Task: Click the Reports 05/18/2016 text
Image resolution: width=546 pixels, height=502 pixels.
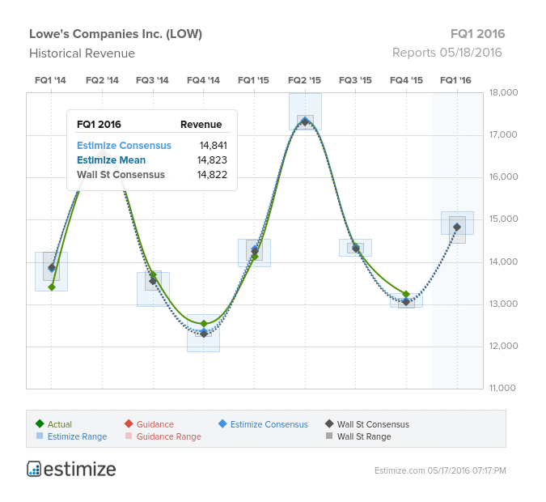Action: click(x=447, y=53)
